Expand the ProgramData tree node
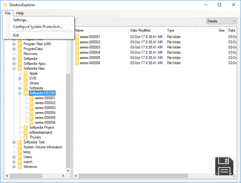Viewport: 241px width, 183px height. (14, 49)
